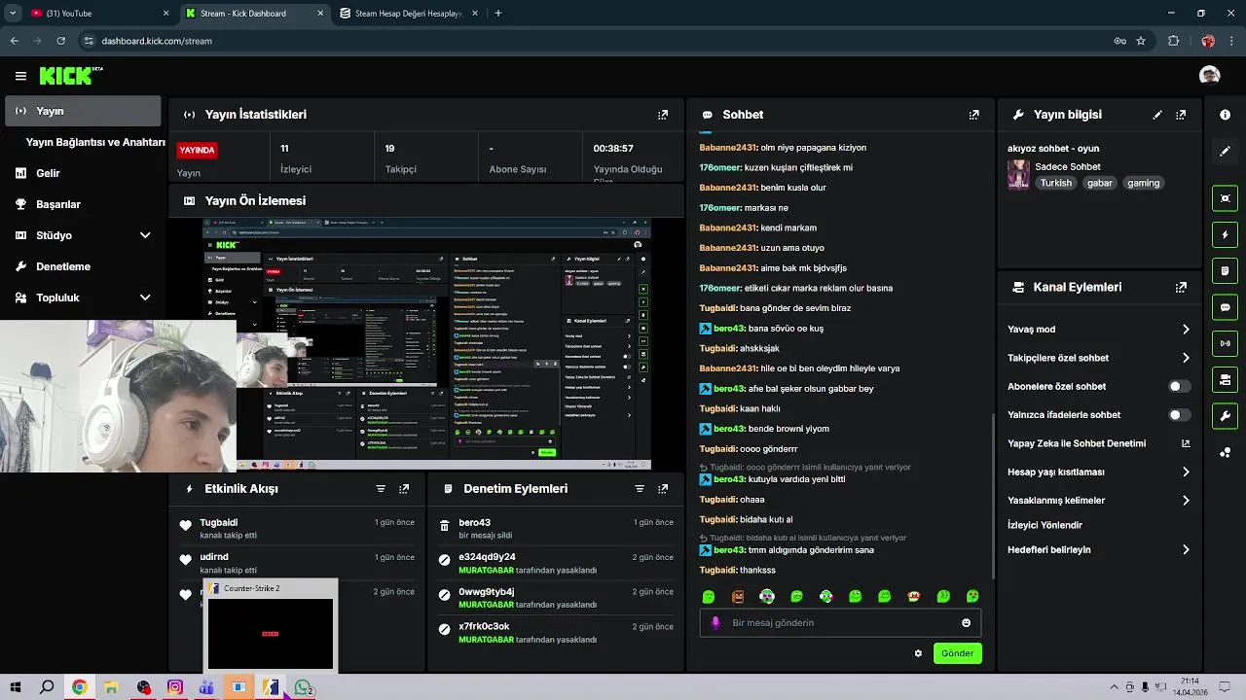Image resolution: width=1246 pixels, height=700 pixels.
Task: Toggle stream preview widget icon in right sidebar
Action: tap(1225, 198)
